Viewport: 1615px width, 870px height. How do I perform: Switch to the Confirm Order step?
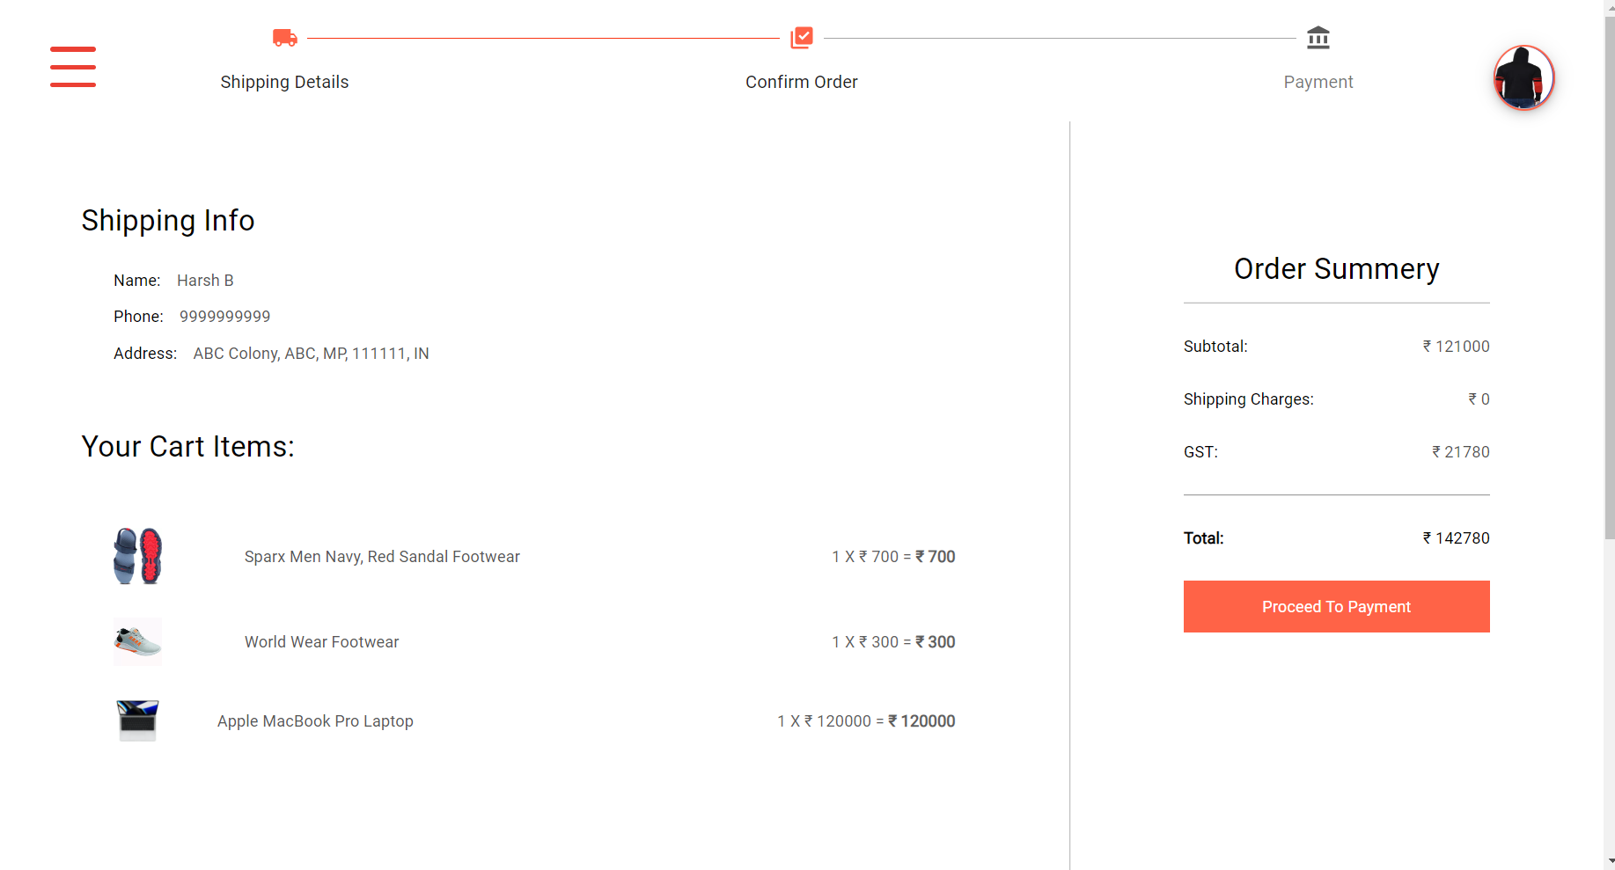click(801, 82)
